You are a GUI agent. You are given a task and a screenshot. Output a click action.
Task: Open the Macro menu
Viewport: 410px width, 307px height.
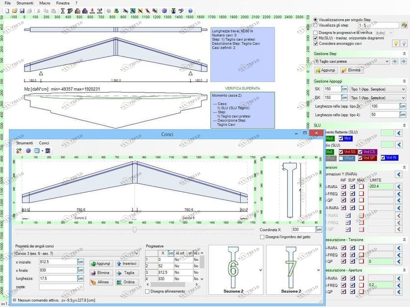44,3
